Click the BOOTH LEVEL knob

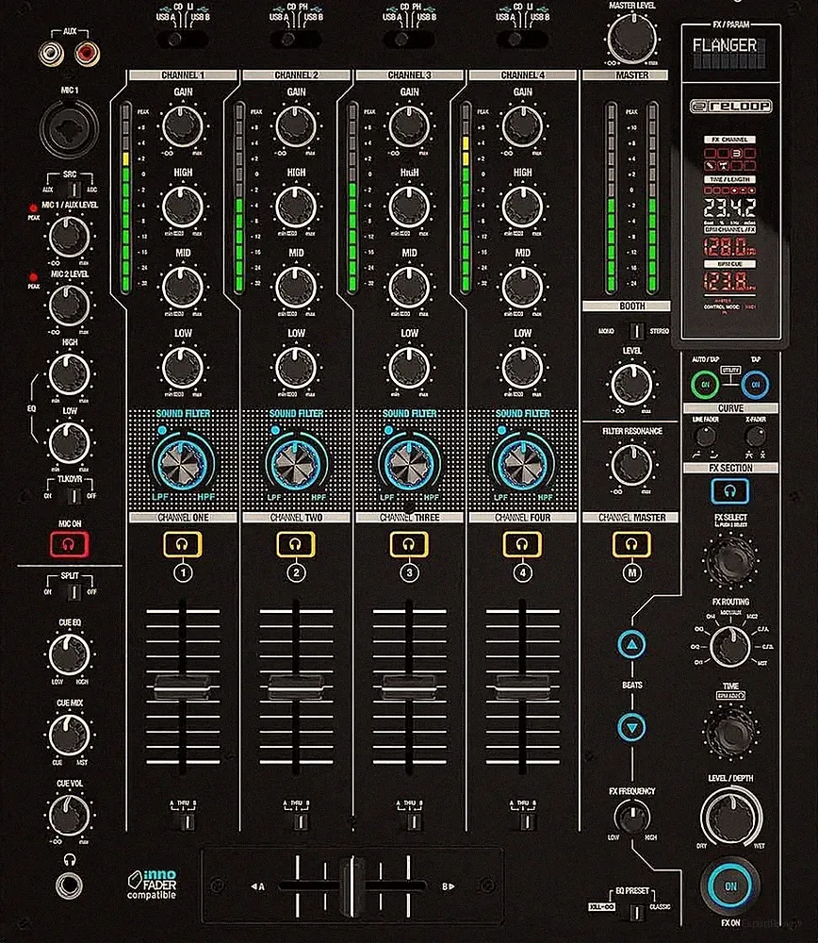(x=631, y=385)
